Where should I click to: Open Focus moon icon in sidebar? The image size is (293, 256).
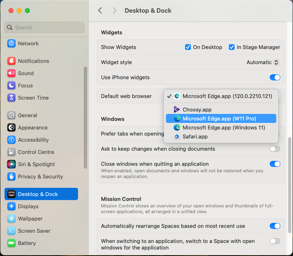pos(11,86)
